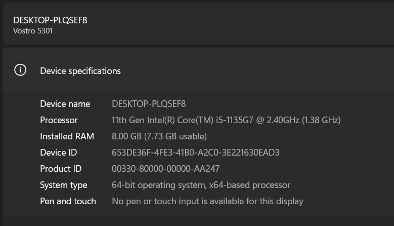Click the No pen or touch input text
394x226 pixels.
click(207, 201)
